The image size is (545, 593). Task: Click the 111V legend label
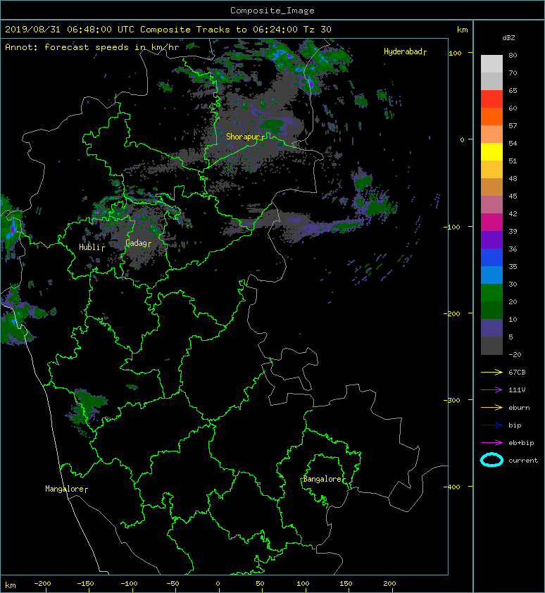tap(517, 390)
